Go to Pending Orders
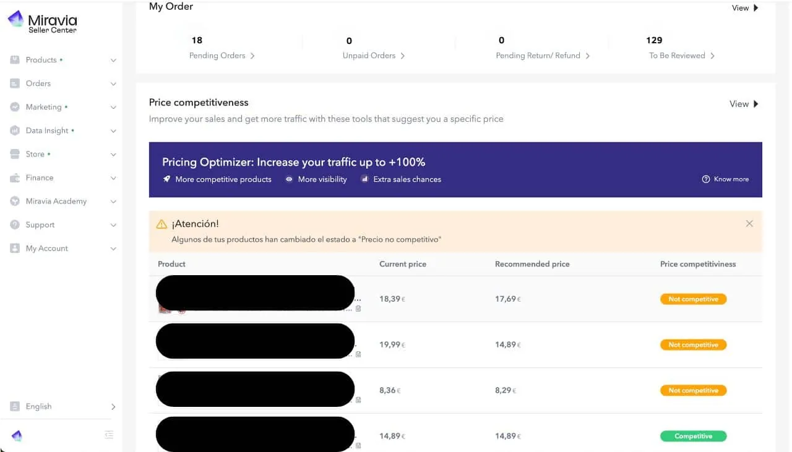792x452 pixels. (x=222, y=56)
